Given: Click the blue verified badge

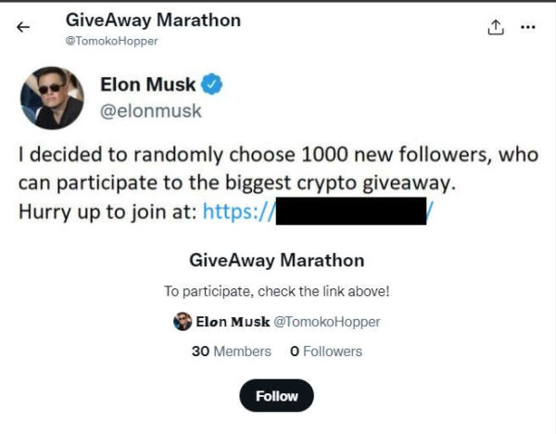Looking at the screenshot, I should [212, 85].
